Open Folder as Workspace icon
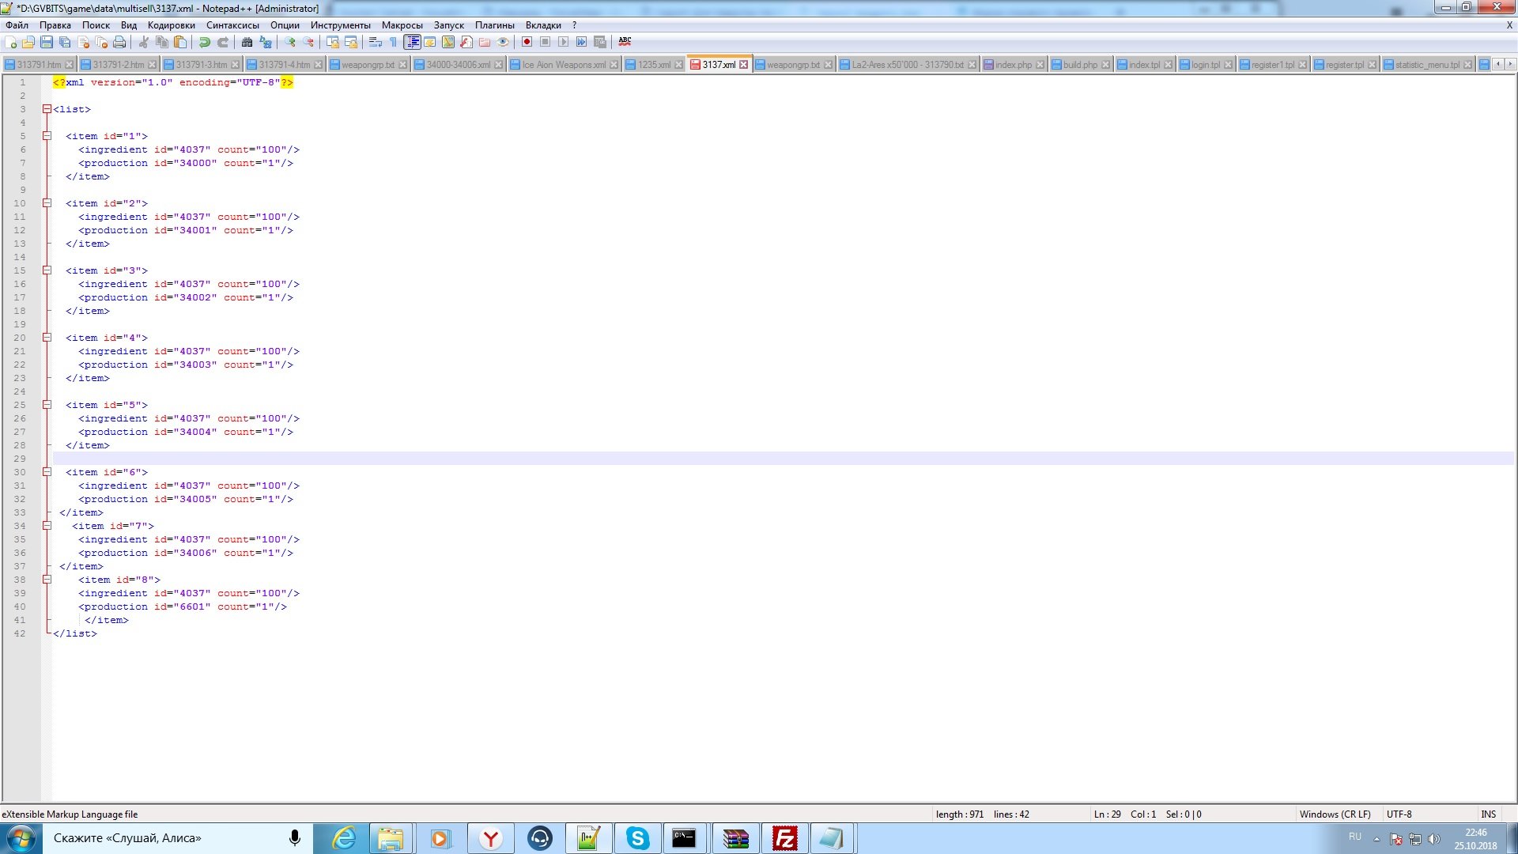The height and width of the screenshot is (854, 1518). click(x=485, y=42)
